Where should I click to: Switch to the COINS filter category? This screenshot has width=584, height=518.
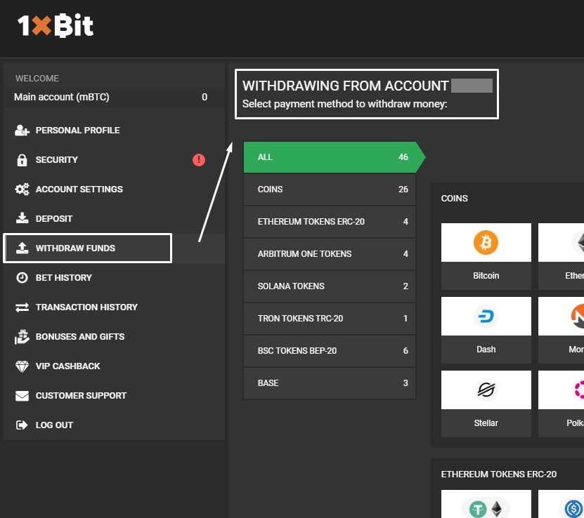(329, 190)
